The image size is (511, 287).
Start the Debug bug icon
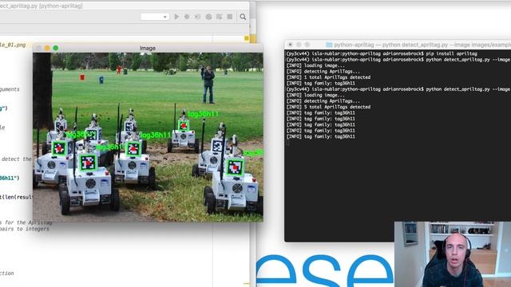[x=187, y=17]
